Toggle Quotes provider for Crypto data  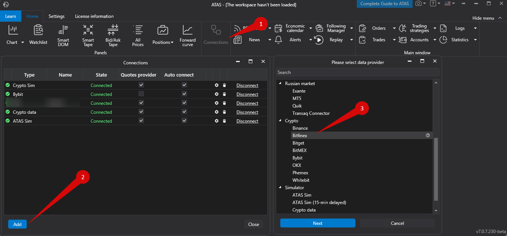[x=141, y=111]
